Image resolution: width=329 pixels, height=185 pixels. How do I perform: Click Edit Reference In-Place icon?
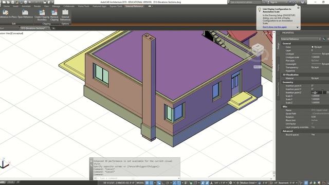[5, 12]
